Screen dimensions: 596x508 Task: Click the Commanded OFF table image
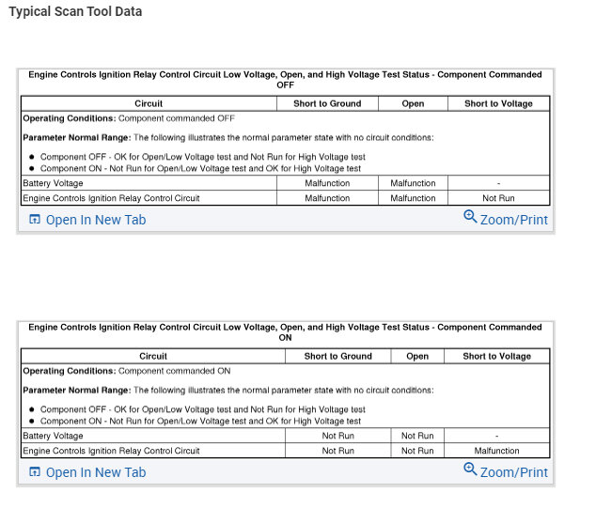click(x=285, y=138)
